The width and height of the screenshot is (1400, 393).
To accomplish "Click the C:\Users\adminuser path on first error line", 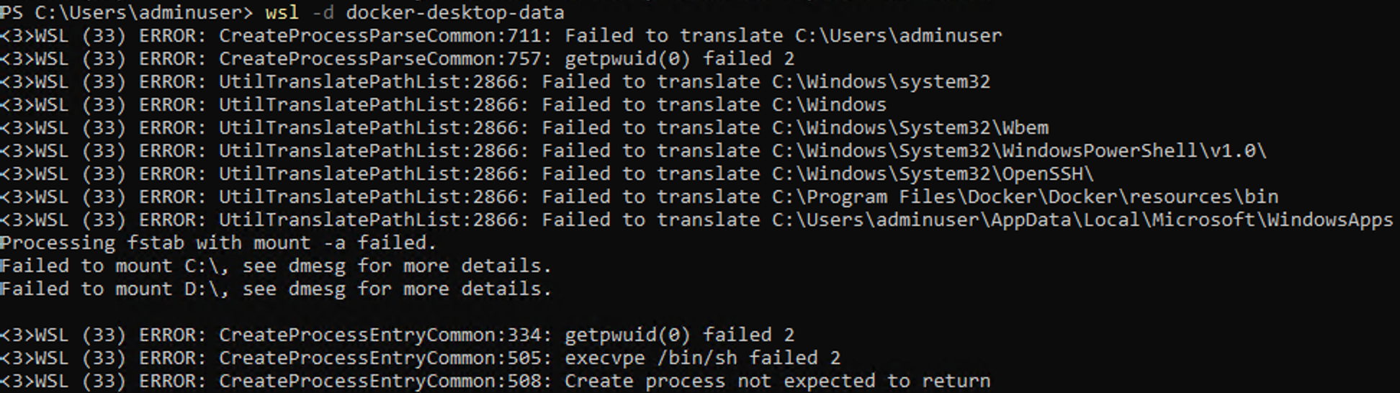I will [x=899, y=35].
